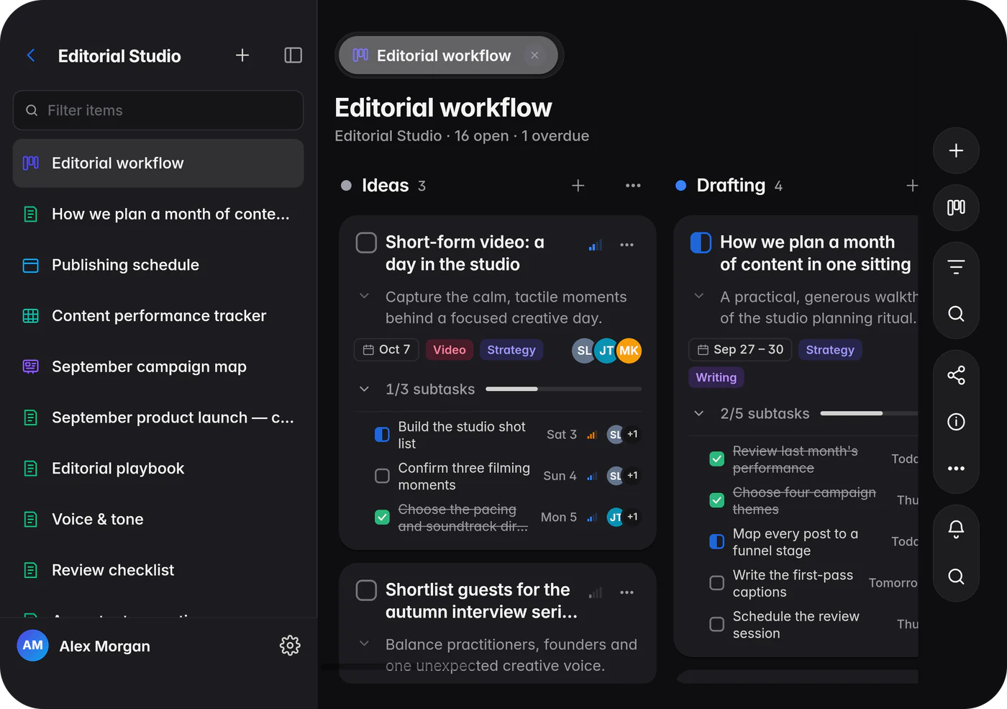Check the Short-form video card checkbox

click(366, 243)
